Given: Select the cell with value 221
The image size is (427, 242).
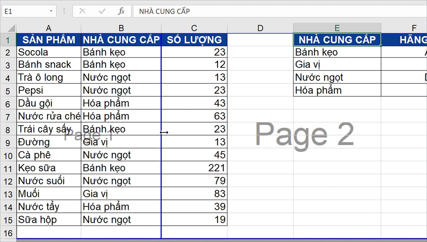Looking at the screenshot, I should 194,168.
